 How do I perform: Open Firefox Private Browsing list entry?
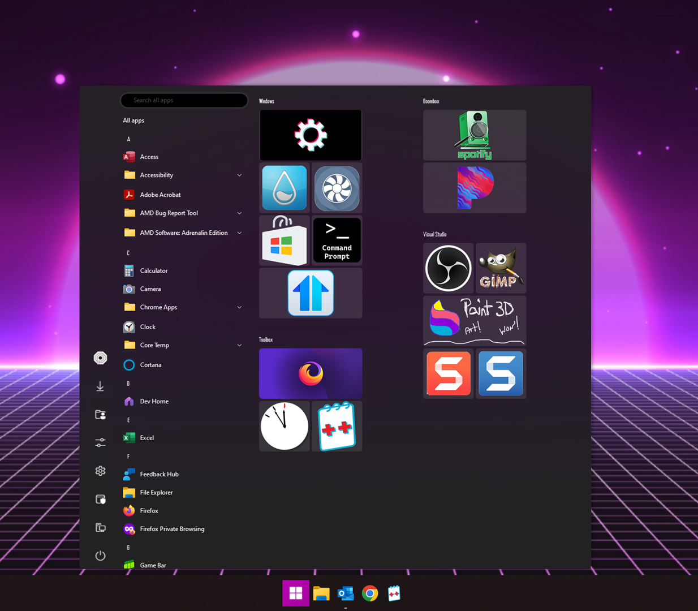184,529
